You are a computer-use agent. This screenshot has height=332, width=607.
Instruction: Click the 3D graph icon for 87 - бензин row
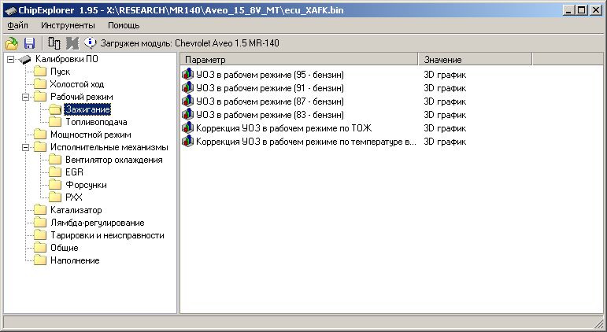pos(187,101)
